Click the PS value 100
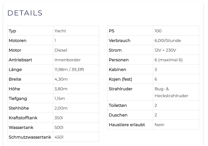The height and width of the screenshot is (146, 208). click(158, 31)
